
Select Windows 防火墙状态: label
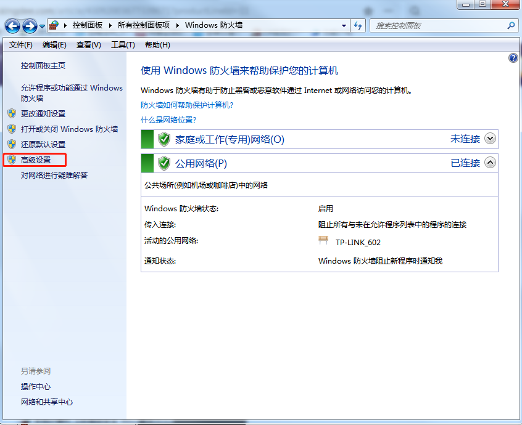(181, 209)
